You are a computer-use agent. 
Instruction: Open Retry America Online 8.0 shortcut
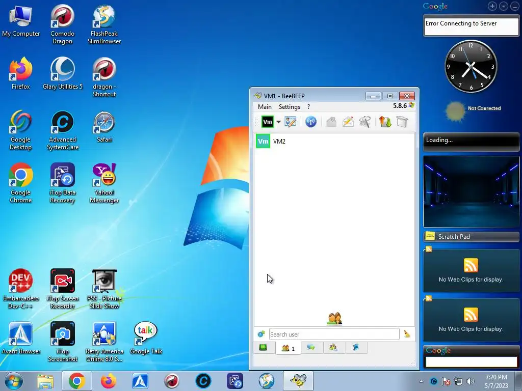pos(104,342)
